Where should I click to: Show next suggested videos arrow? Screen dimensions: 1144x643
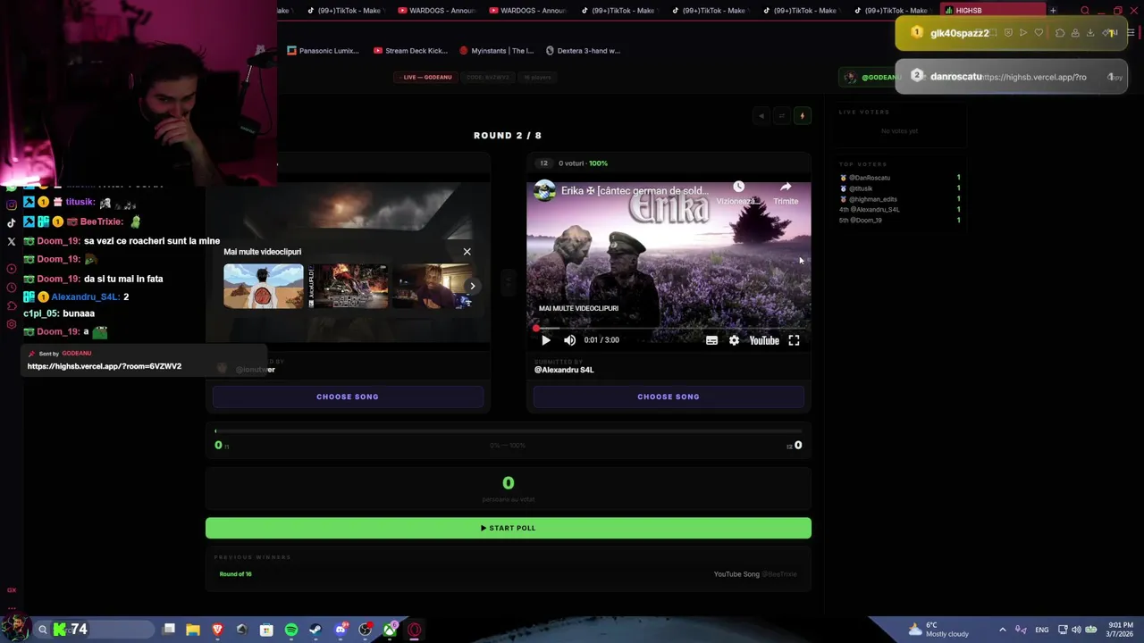click(473, 286)
